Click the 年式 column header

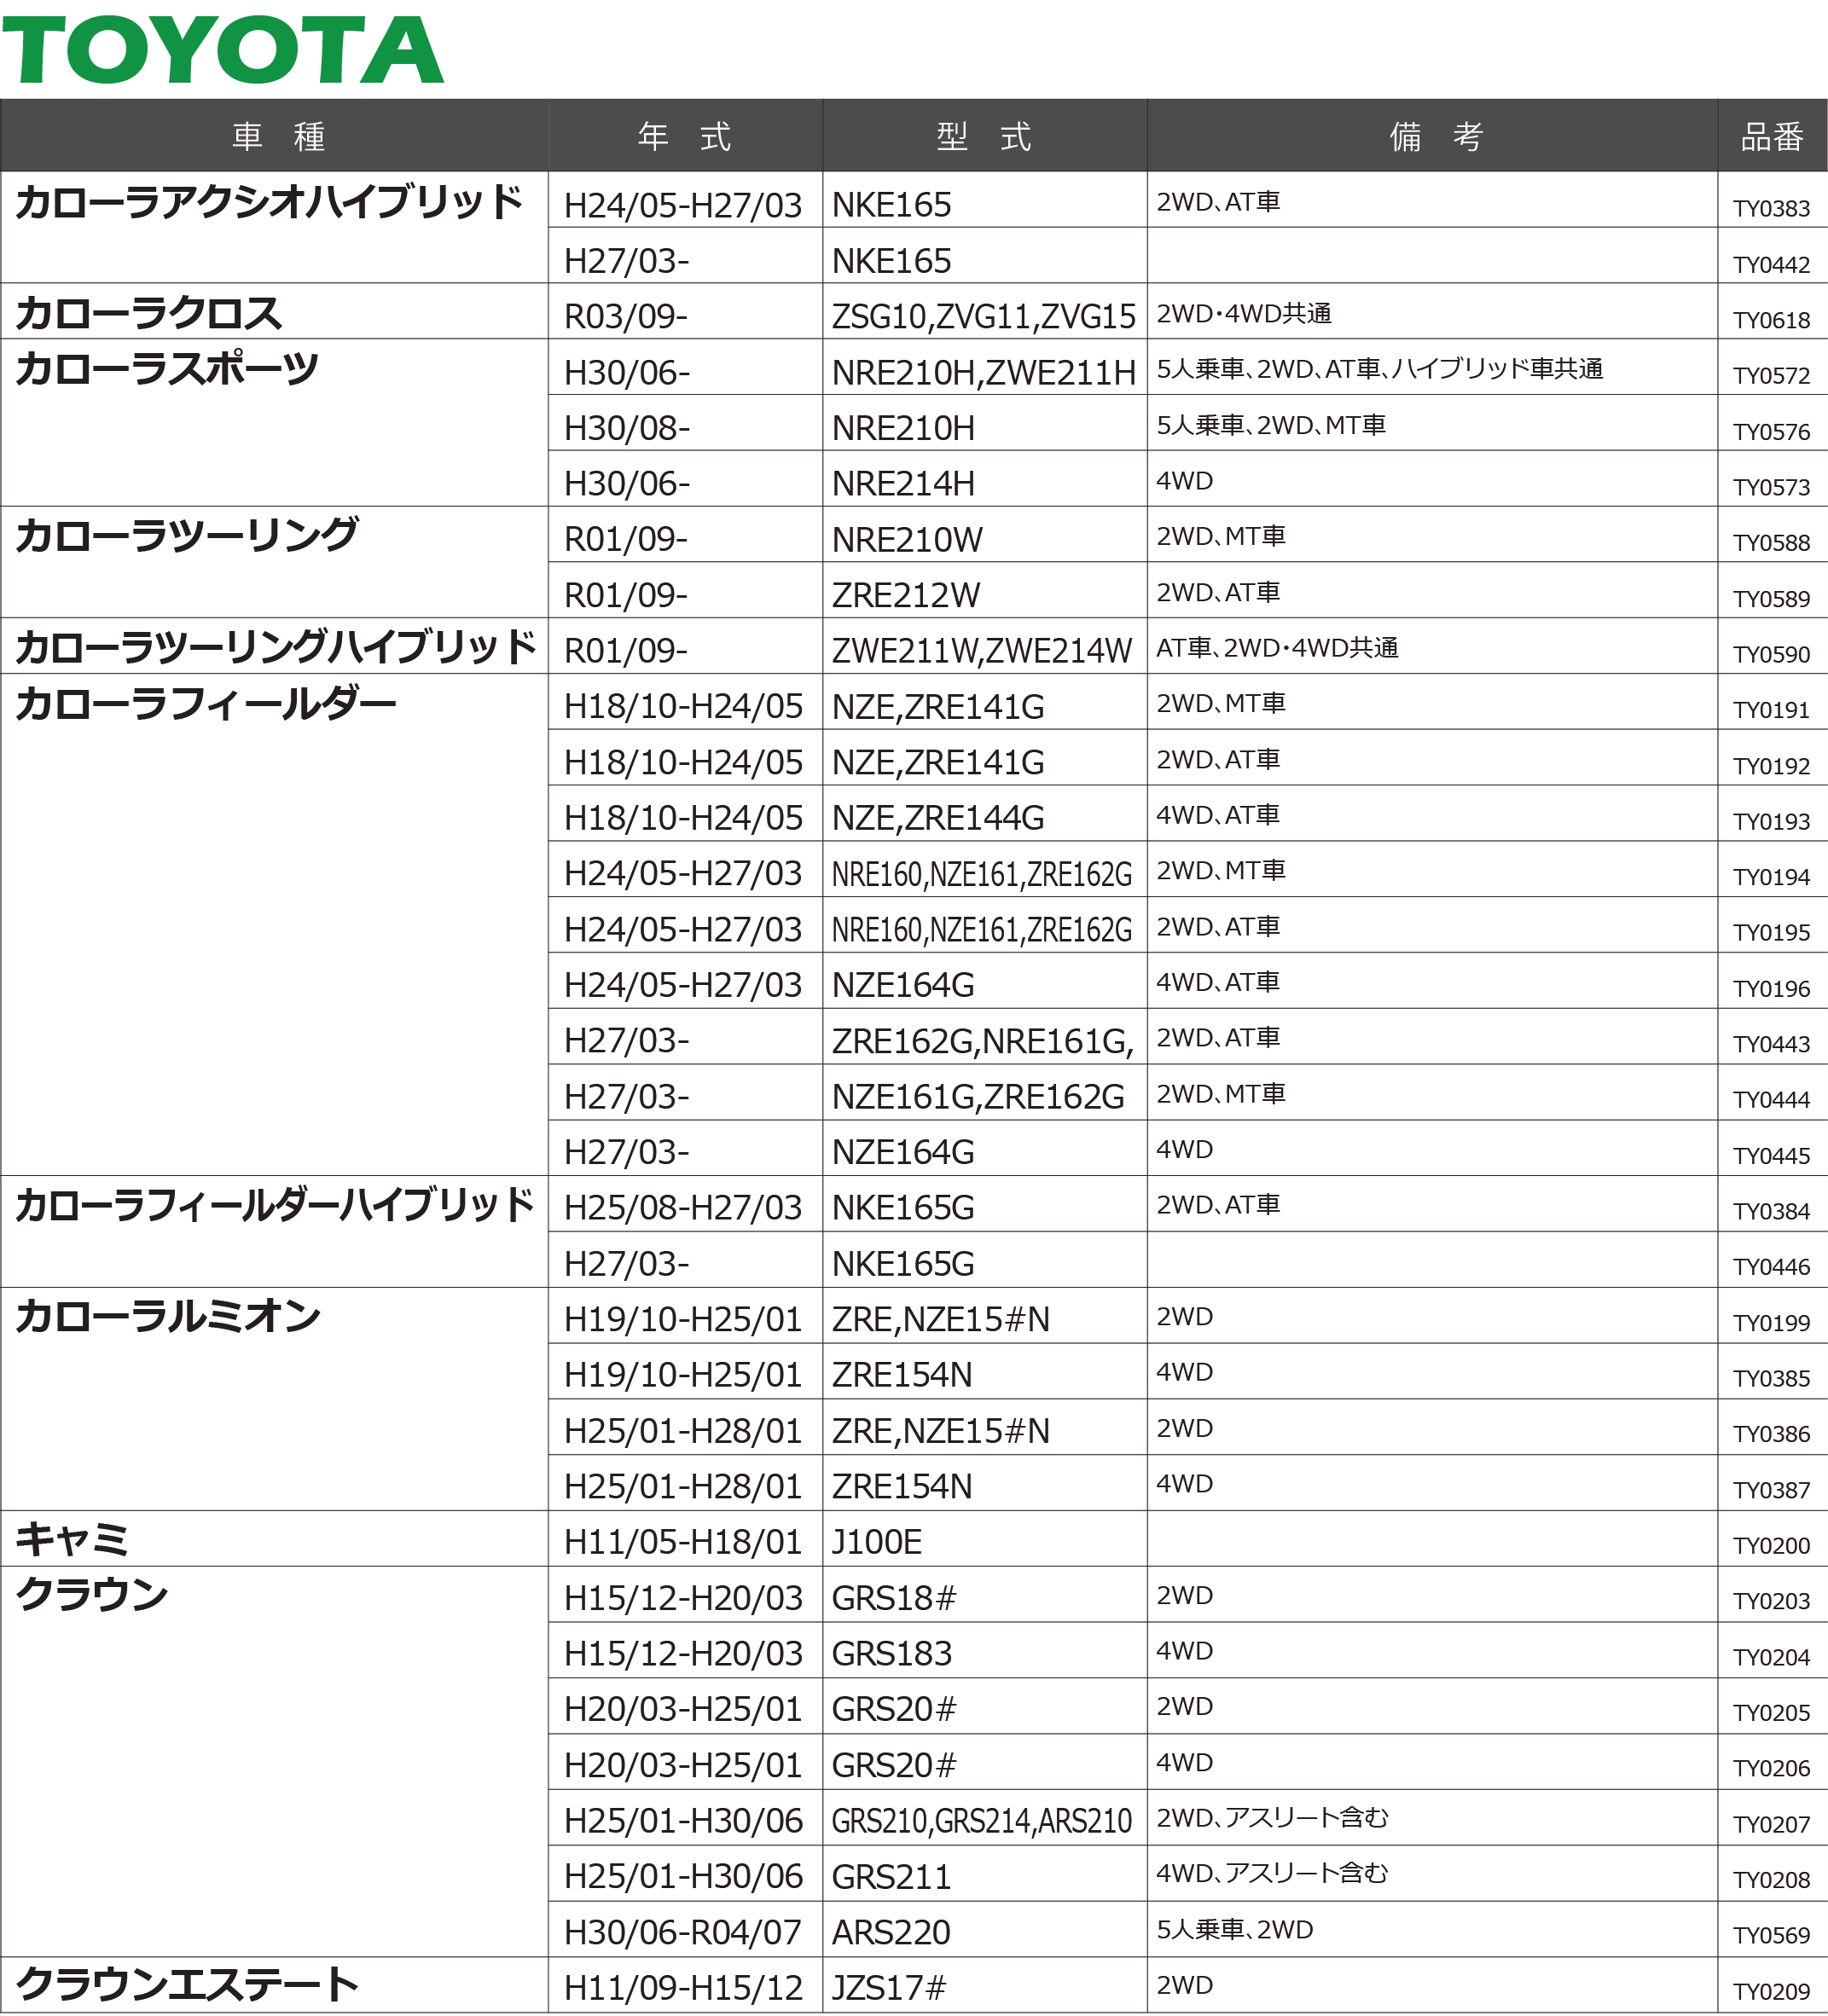point(685,136)
